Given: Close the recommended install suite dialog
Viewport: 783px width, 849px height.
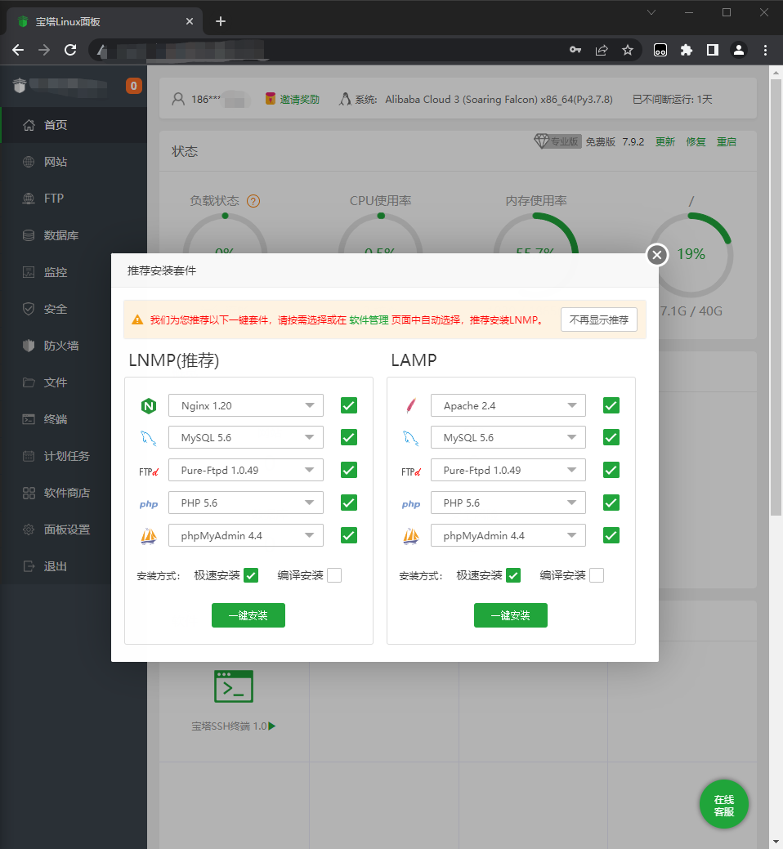Looking at the screenshot, I should click(657, 254).
